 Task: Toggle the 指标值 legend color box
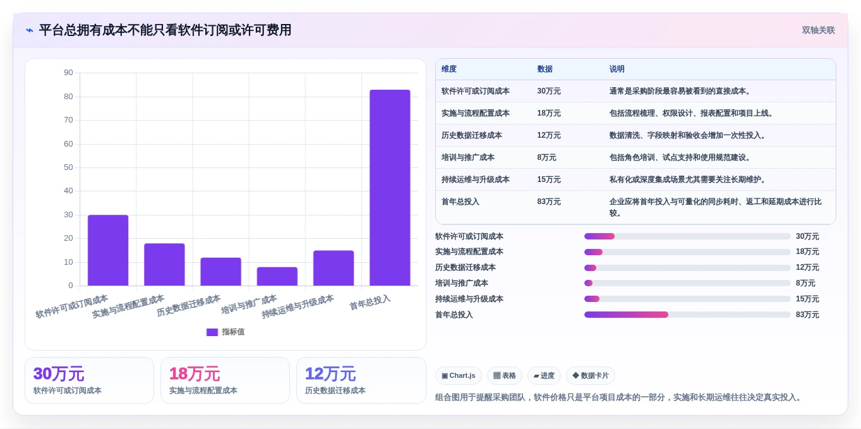click(212, 332)
